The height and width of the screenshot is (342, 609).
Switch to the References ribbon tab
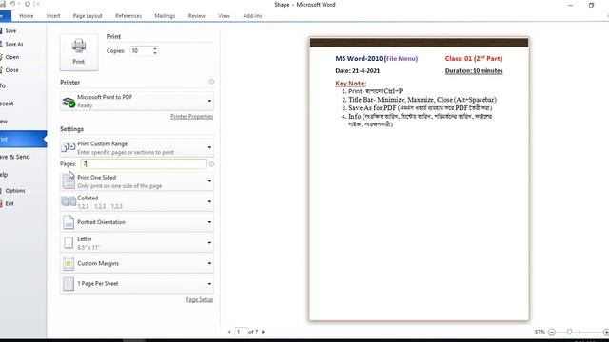tap(128, 16)
